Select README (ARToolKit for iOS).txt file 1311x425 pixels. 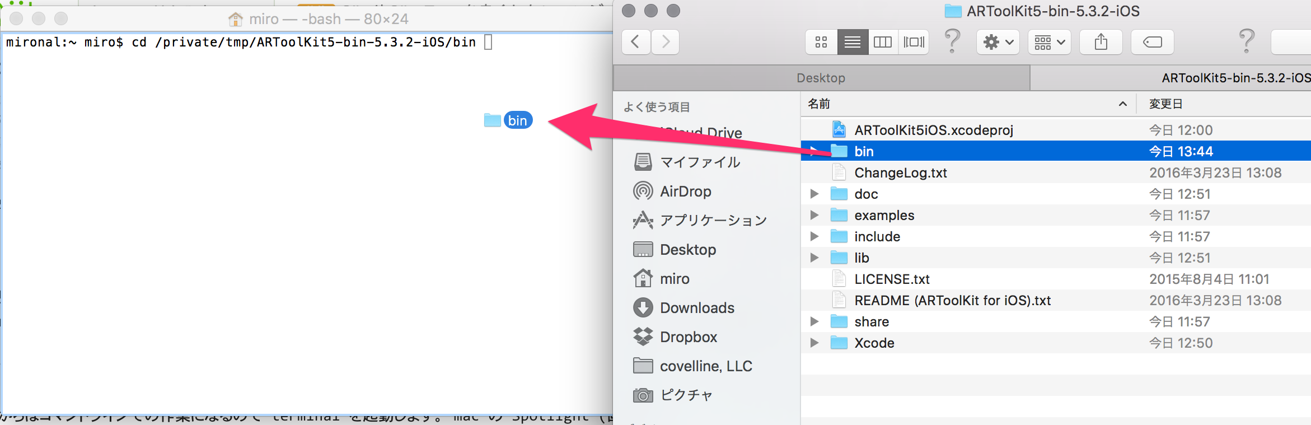[x=952, y=301]
